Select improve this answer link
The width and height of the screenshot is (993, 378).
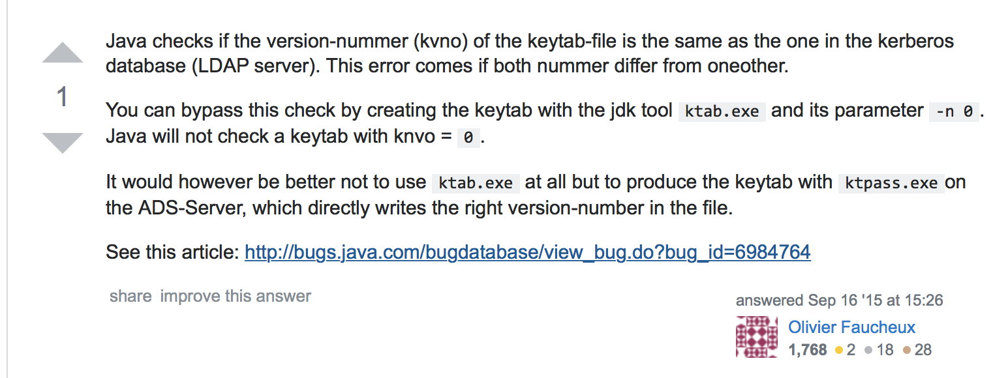click(x=236, y=296)
